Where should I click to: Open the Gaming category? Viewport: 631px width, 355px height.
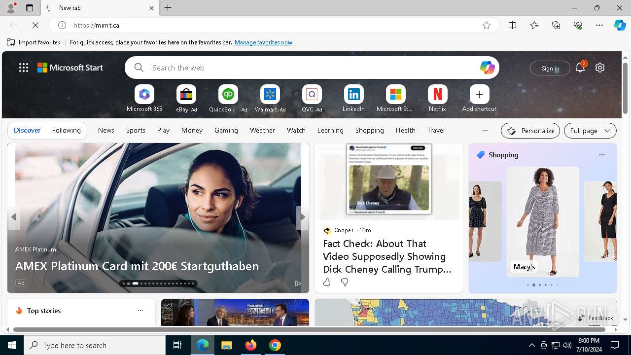(226, 130)
